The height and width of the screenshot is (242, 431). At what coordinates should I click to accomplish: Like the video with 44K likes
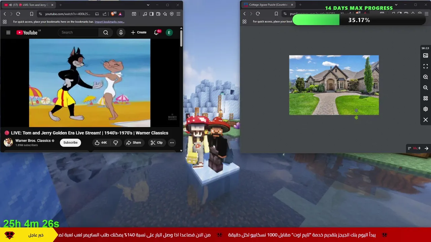[101, 143]
